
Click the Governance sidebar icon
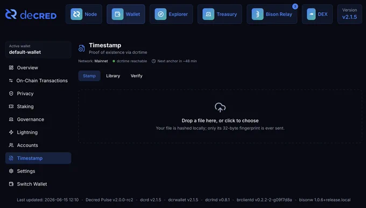coord(11,119)
